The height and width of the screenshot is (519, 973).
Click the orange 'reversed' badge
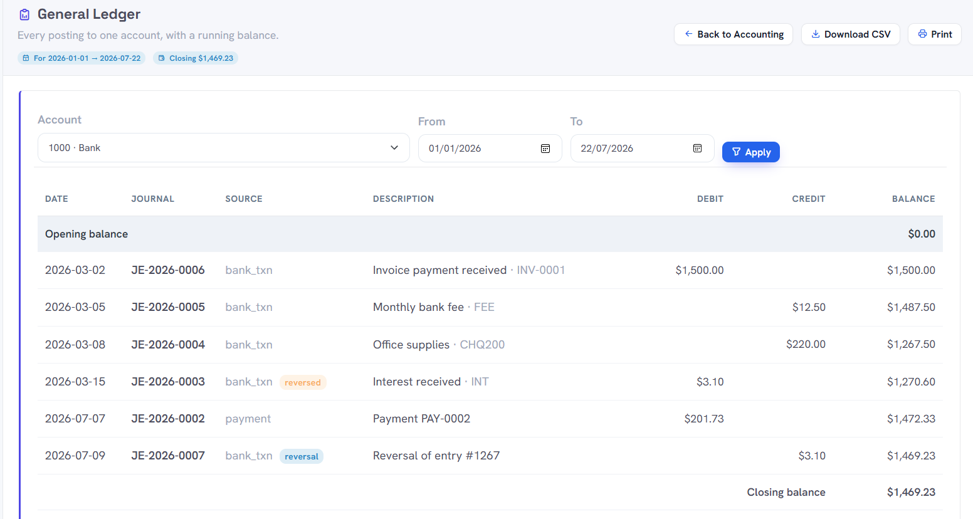click(303, 382)
